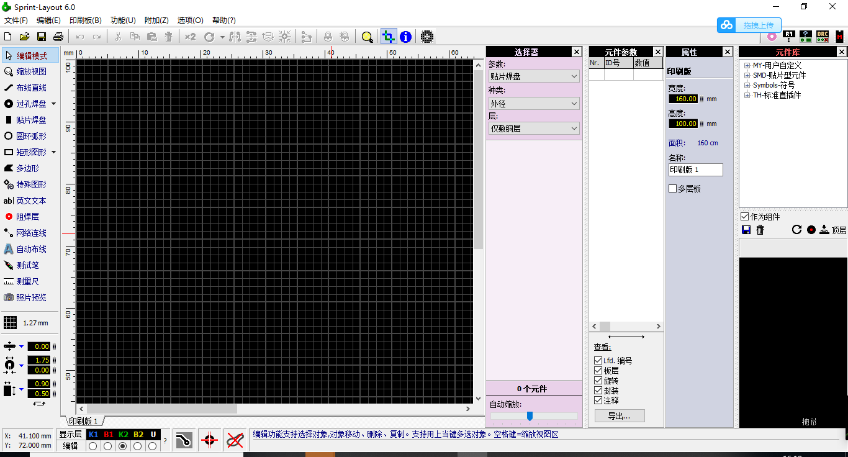Select the 照片预览 photo view tool
848x457 pixels.
(x=30, y=297)
